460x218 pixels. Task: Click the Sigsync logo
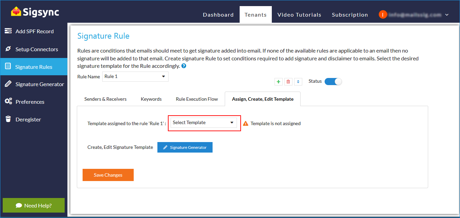(x=35, y=12)
